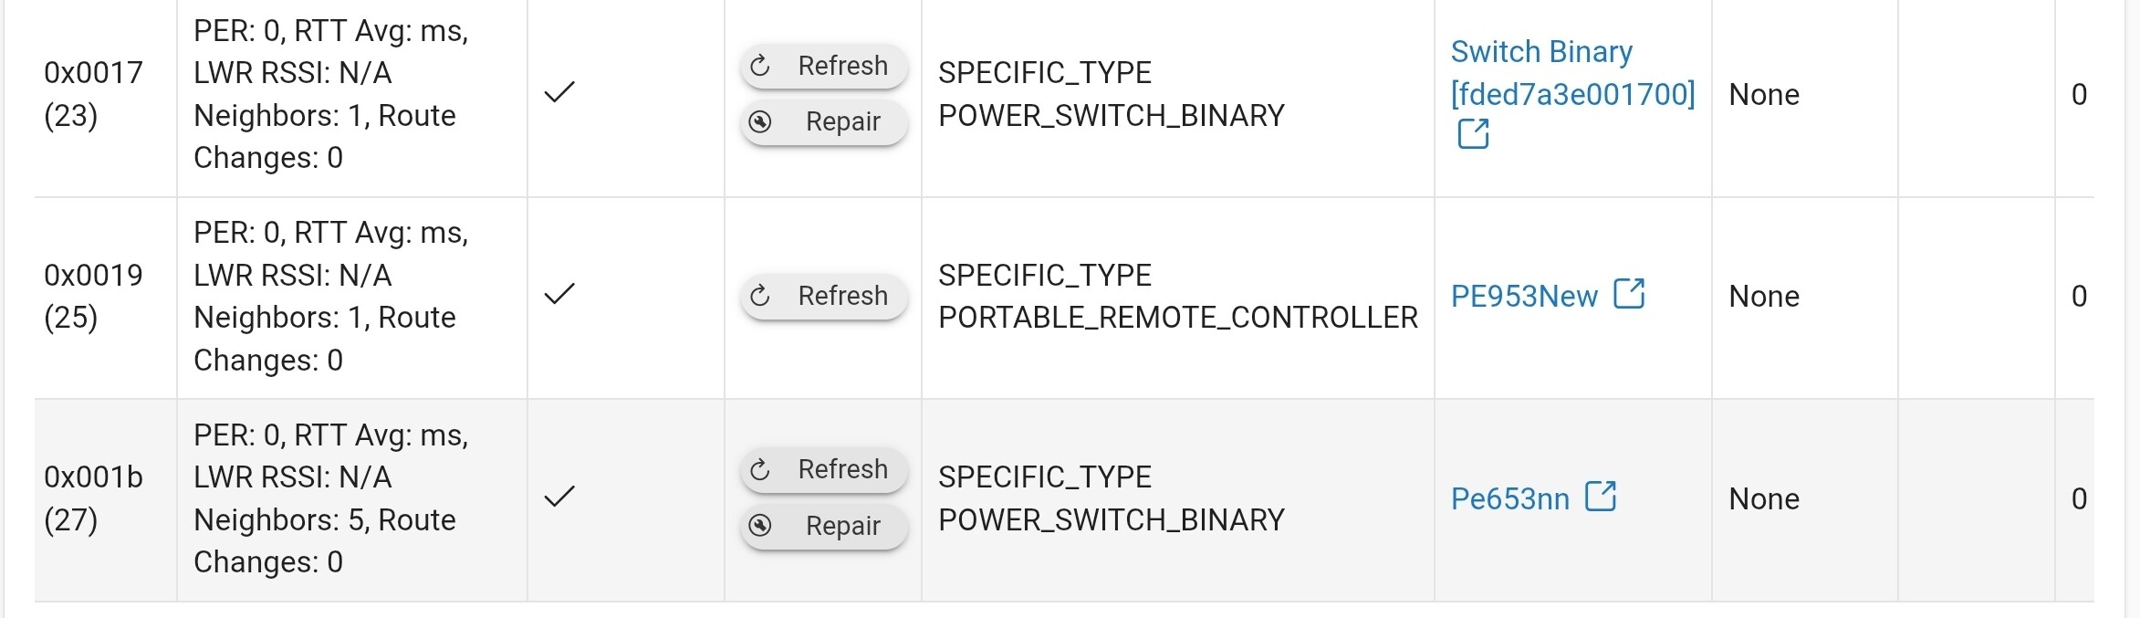Viewport: 2140px width, 618px height.
Task: Click repair wrench icon in node 23 row
Action: [760, 121]
